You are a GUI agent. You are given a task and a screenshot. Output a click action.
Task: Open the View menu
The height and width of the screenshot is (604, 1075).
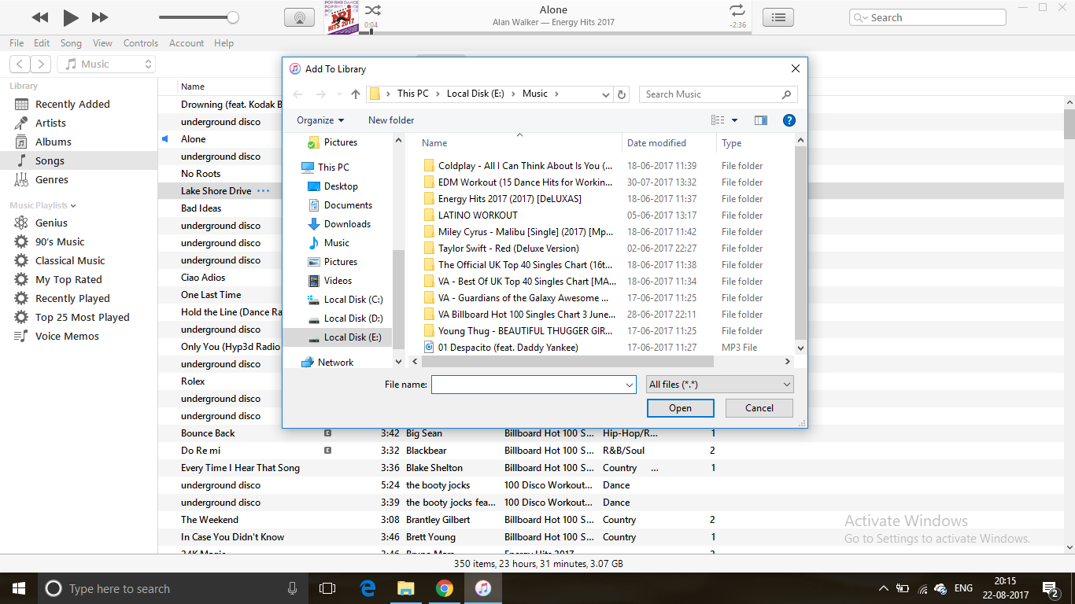(x=102, y=43)
